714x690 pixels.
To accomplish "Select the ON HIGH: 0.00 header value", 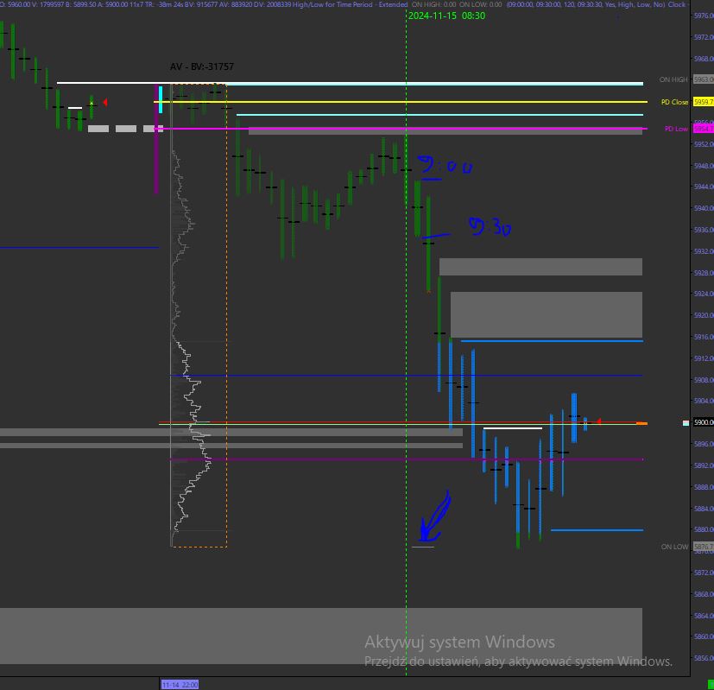I will coord(433,4).
